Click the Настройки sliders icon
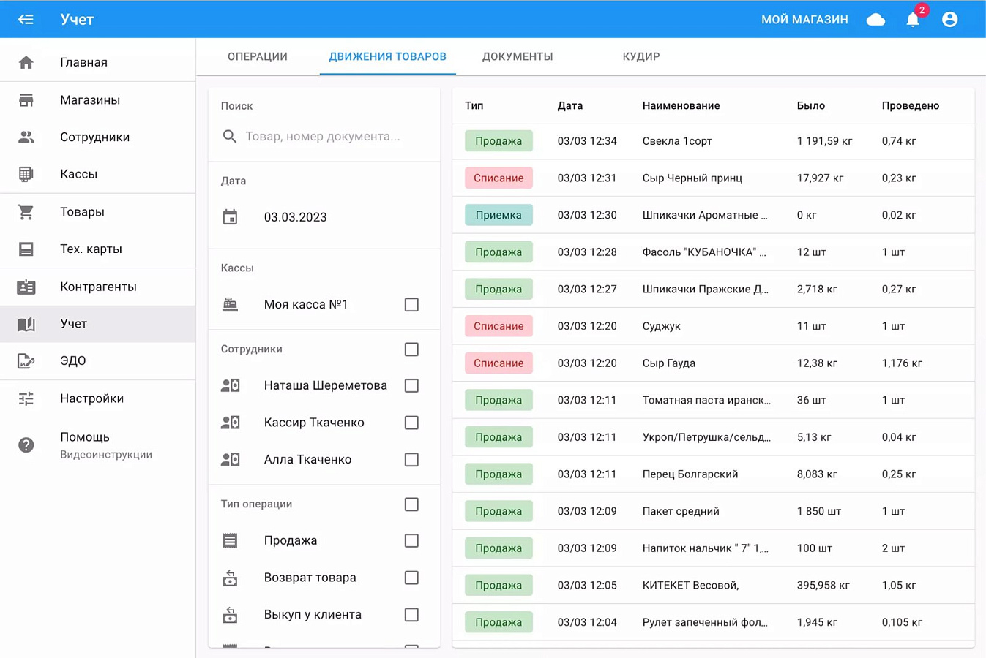Image resolution: width=986 pixels, height=658 pixels. coord(26,399)
